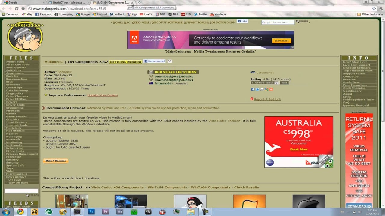Click in the Google Custom Search field

coord(278,22)
